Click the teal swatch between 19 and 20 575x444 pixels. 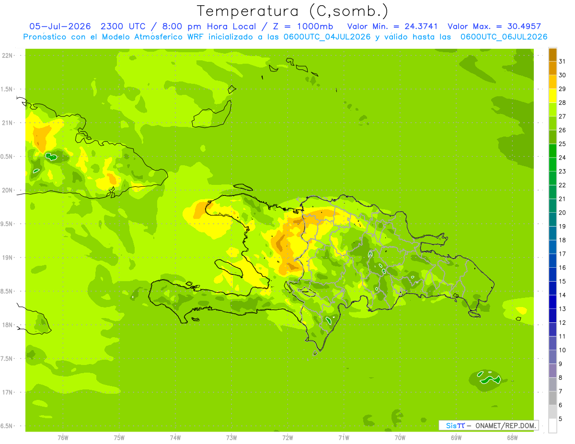(x=552, y=219)
